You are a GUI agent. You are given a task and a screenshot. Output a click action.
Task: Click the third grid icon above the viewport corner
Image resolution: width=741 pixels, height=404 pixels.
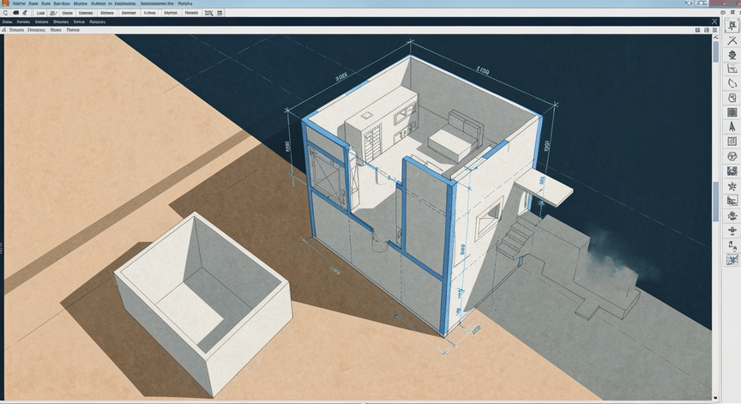(x=715, y=30)
